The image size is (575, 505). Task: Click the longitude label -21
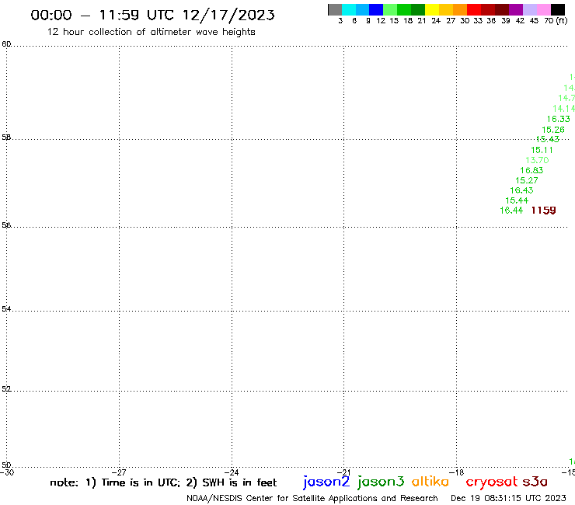344,472
